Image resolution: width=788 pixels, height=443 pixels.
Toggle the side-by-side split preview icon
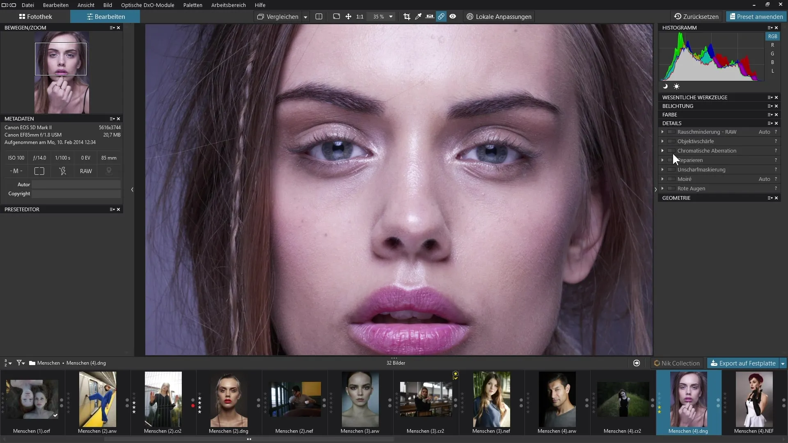(319, 17)
